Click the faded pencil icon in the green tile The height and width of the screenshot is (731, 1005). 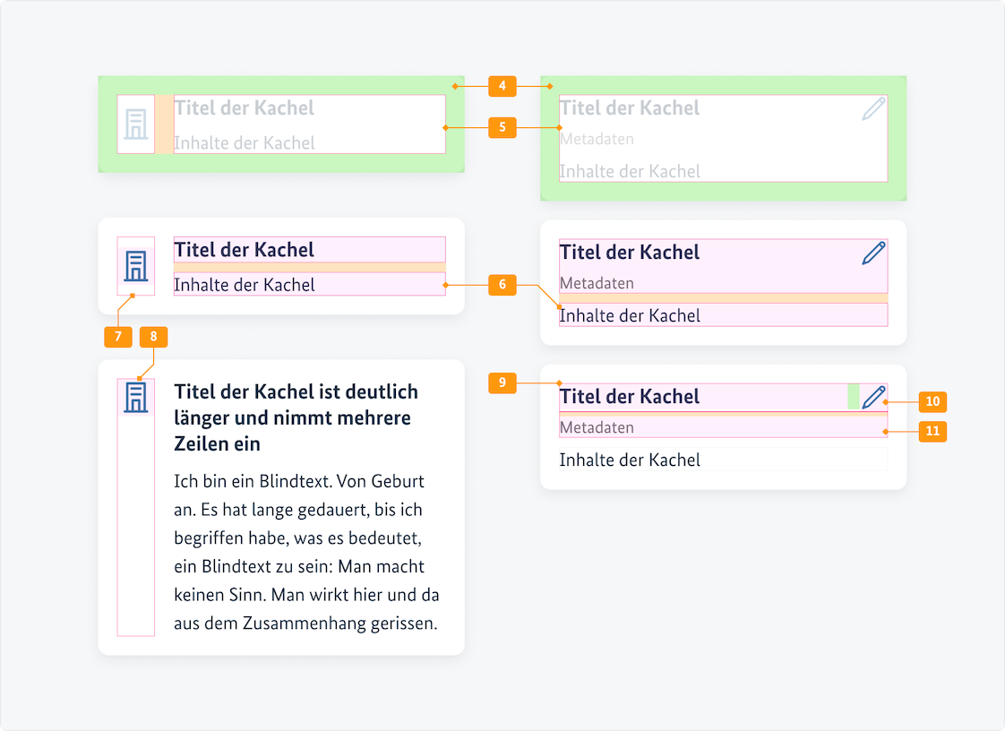[x=873, y=109]
